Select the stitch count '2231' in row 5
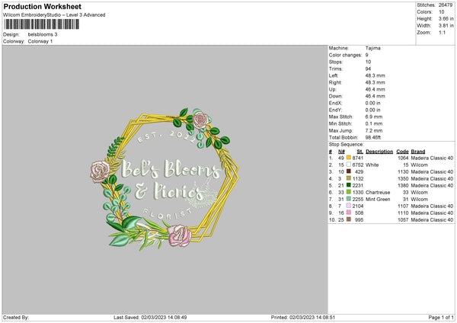457x323 pixels. [x=358, y=185]
